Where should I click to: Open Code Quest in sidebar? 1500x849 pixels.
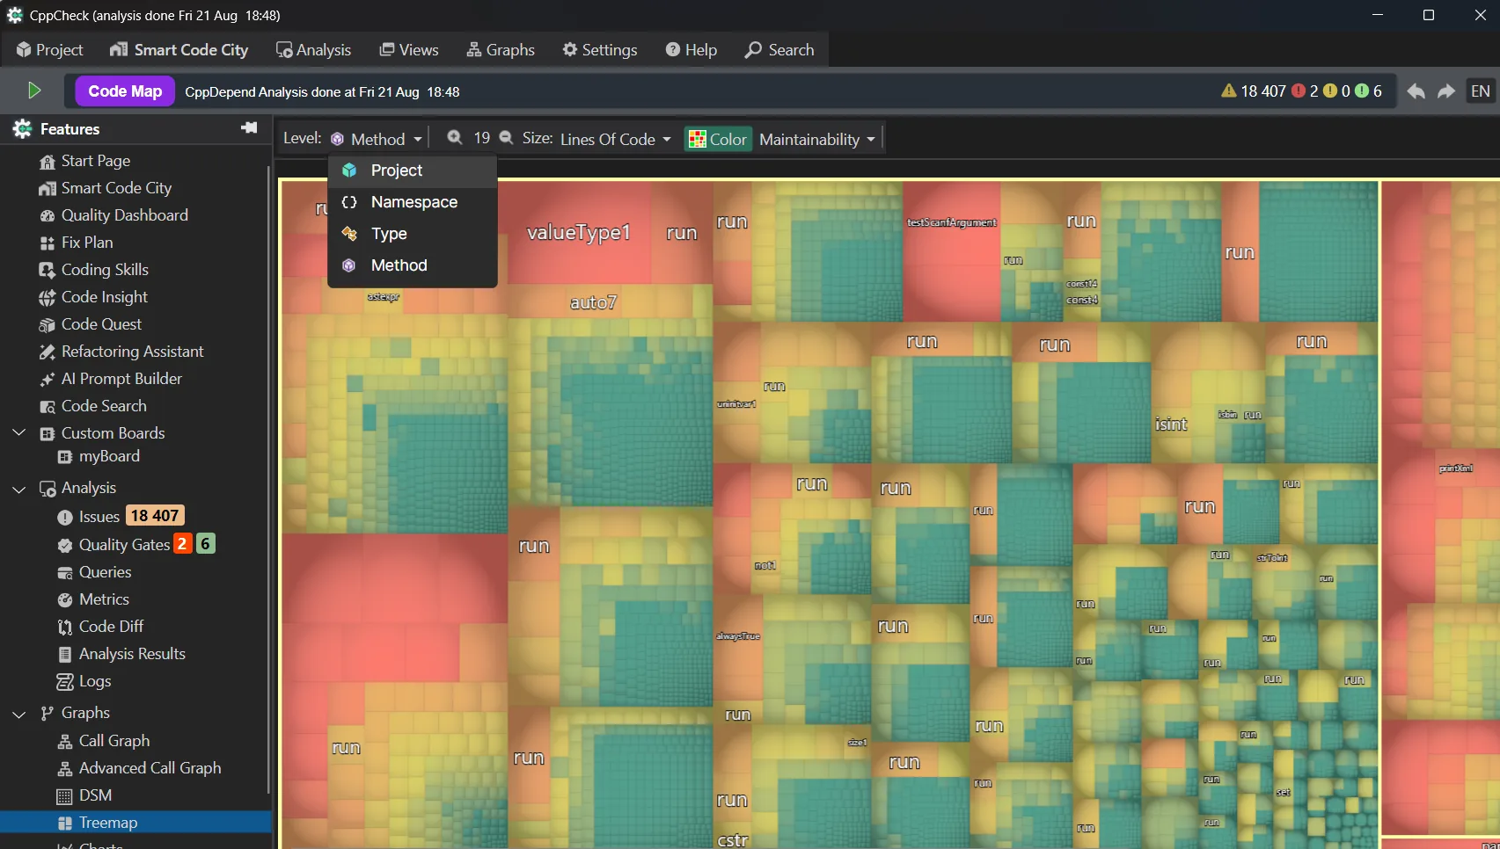pos(101,324)
